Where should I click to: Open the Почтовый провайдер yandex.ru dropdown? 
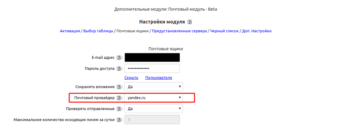click(154, 98)
